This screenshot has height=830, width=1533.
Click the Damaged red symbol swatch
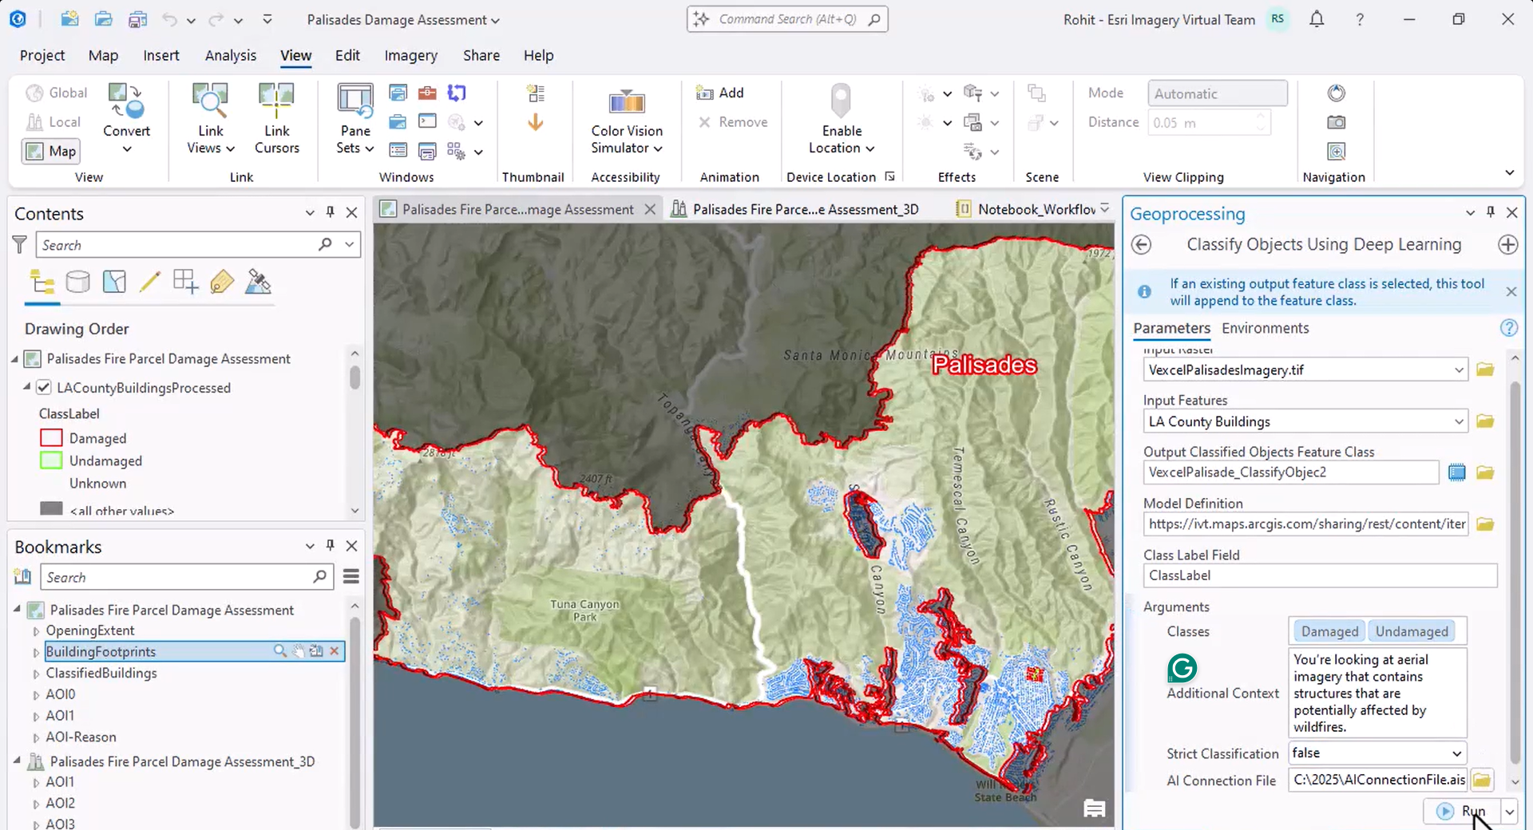tap(51, 438)
